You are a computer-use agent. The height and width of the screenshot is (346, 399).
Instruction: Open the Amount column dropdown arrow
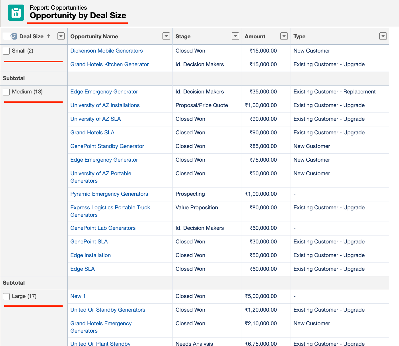pos(284,36)
